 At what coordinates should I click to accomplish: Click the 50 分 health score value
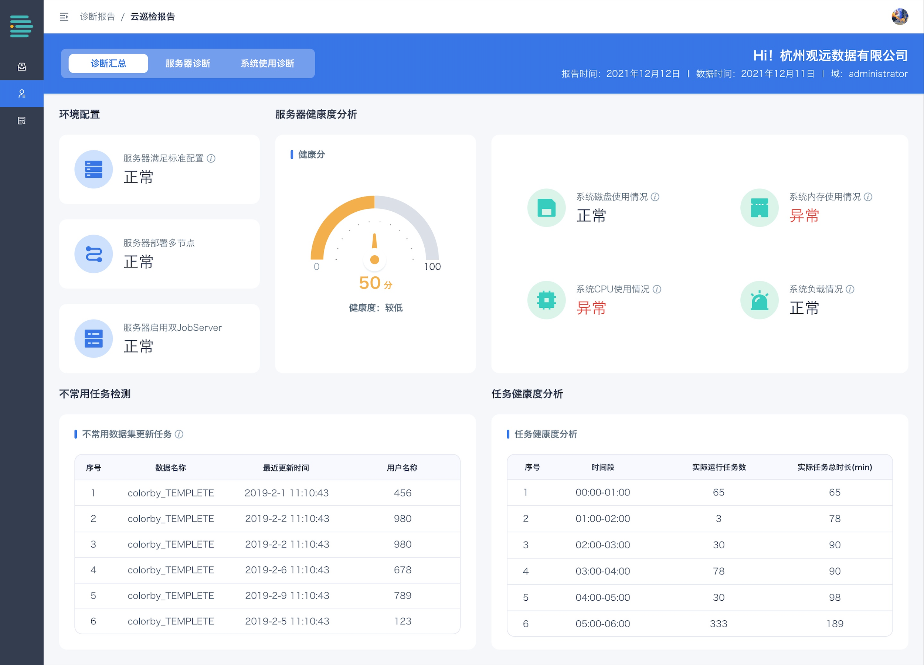tap(375, 283)
